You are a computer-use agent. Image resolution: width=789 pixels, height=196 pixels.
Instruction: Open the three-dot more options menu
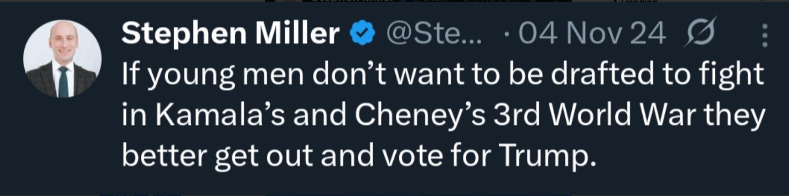tap(765, 35)
